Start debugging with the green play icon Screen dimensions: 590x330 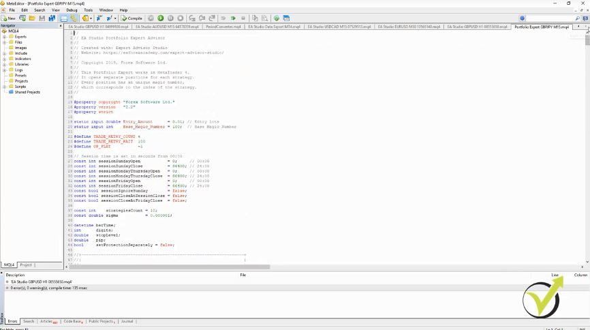(x=160, y=18)
